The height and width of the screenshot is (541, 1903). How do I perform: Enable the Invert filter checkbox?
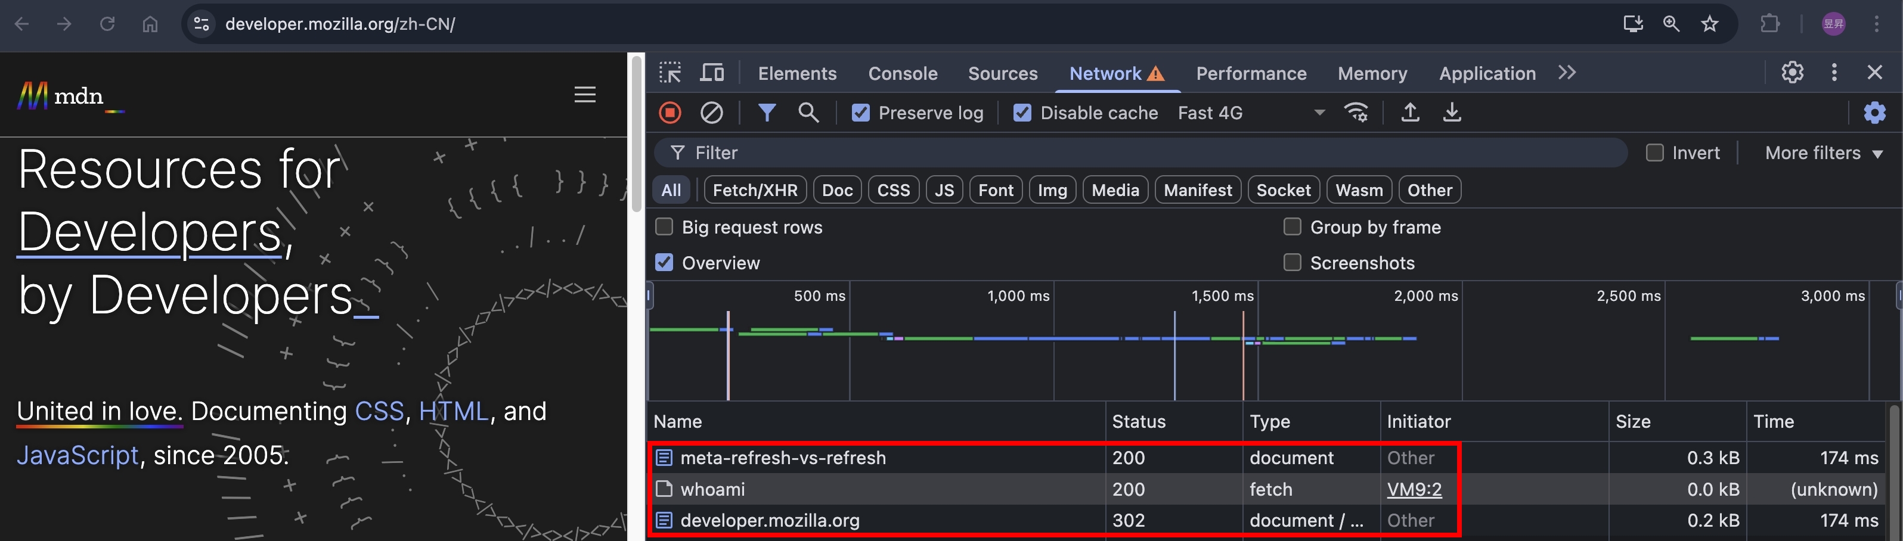(x=1655, y=153)
